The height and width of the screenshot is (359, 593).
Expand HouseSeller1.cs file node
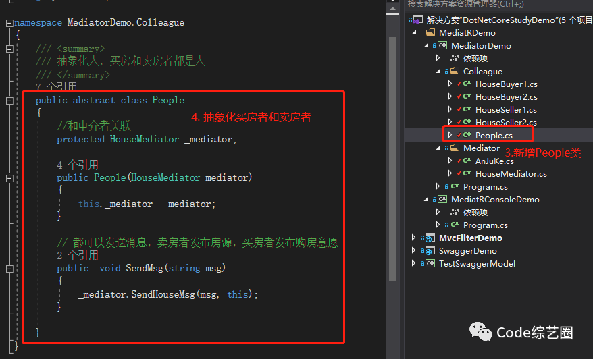click(x=450, y=109)
